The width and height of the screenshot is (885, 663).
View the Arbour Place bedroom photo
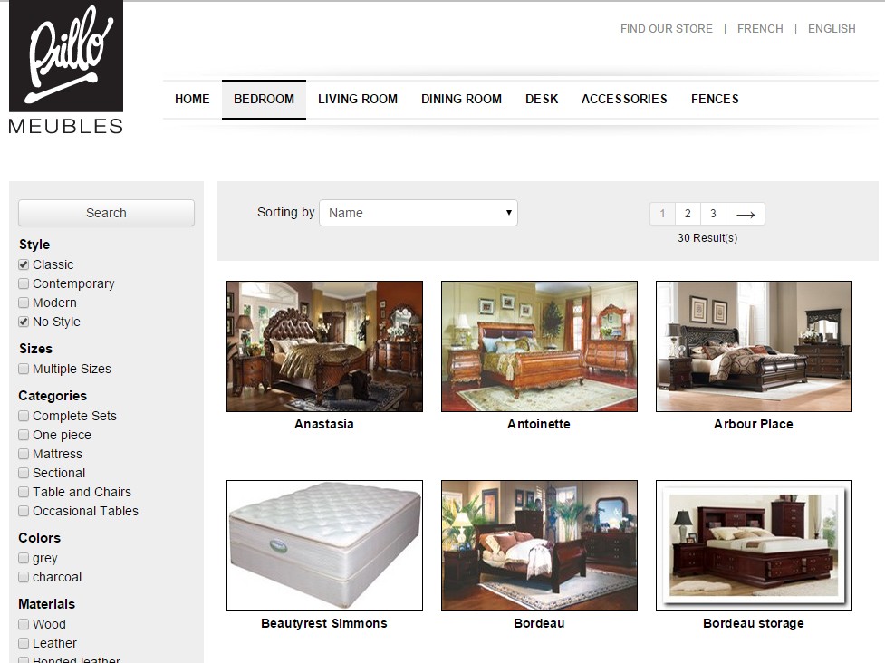pyautogui.click(x=754, y=347)
